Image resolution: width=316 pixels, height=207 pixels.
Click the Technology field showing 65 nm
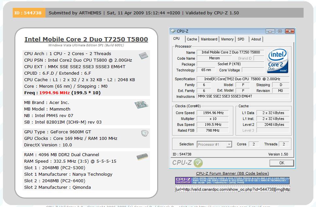[x=206, y=70]
